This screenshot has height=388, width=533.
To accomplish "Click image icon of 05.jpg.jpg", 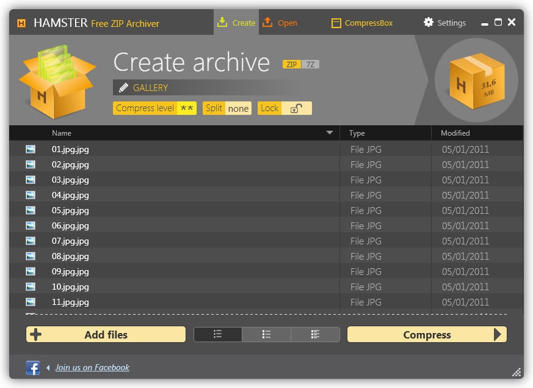I will (31, 210).
